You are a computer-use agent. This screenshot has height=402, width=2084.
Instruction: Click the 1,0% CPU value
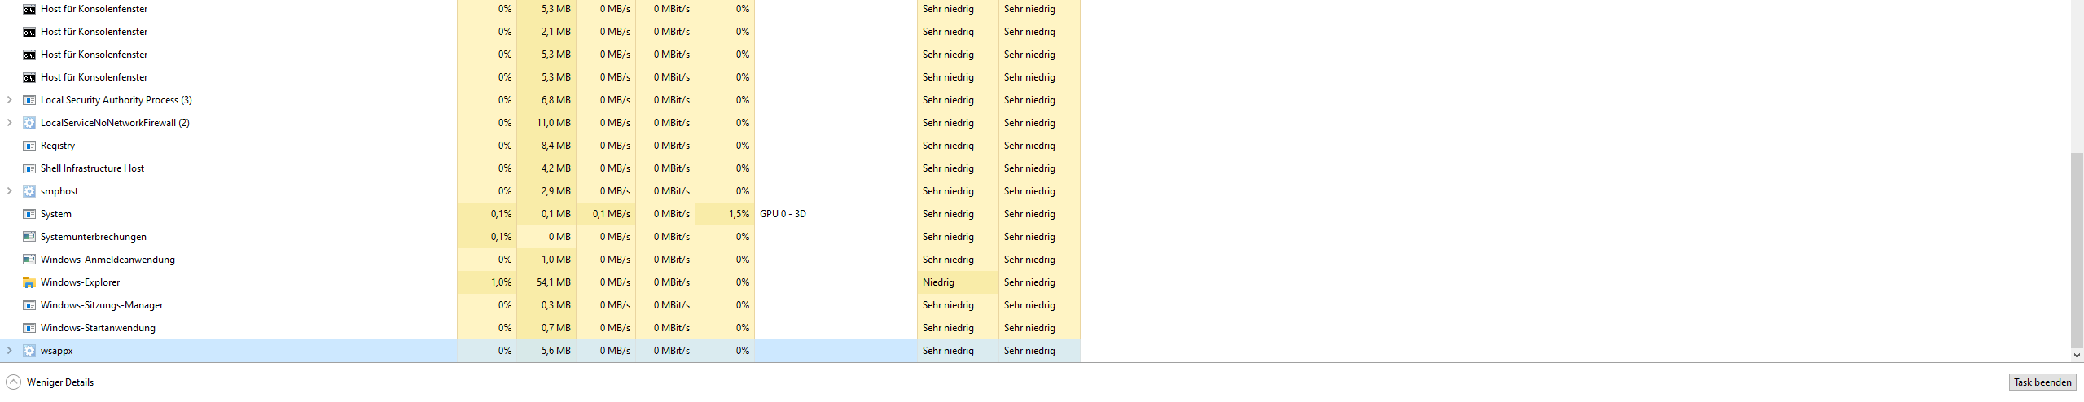[x=501, y=282]
